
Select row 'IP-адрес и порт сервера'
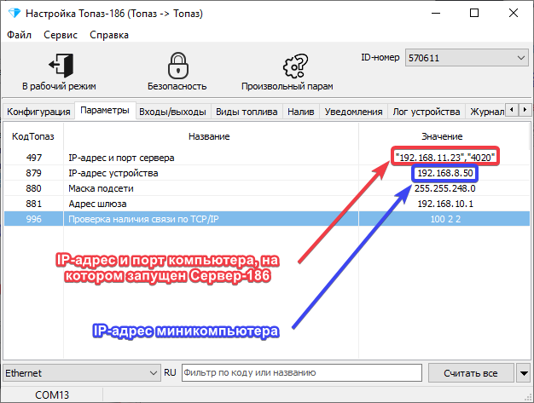pos(267,158)
